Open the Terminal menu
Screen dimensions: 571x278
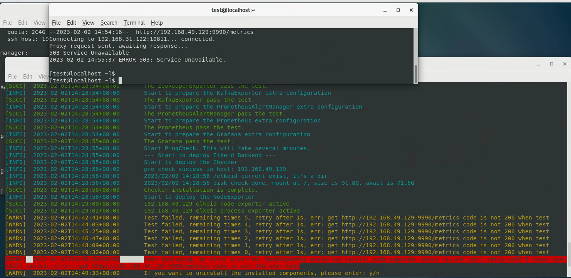click(x=134, y=22)
